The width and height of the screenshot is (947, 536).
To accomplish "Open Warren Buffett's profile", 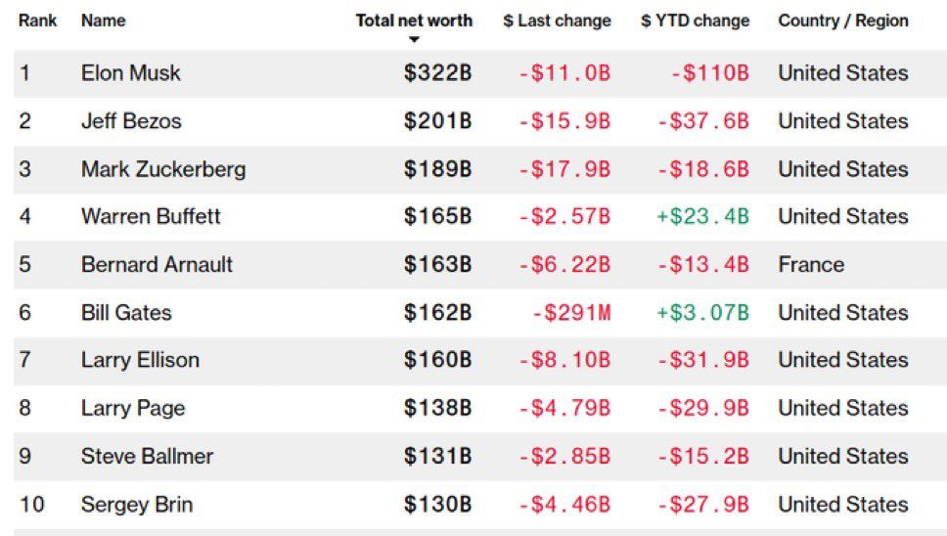I will [x=151, y=216].
